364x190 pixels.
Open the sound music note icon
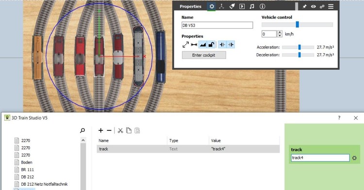[x=252, y=6]
